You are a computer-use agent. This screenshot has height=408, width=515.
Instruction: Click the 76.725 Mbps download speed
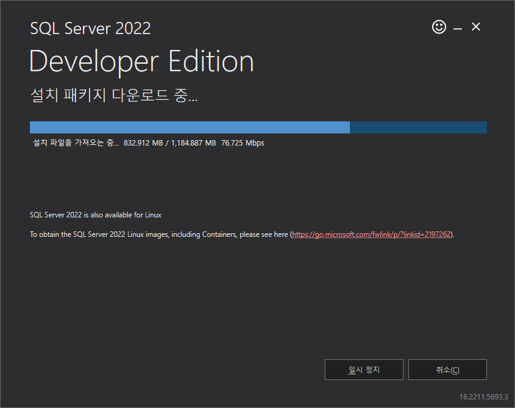point(243,143)
